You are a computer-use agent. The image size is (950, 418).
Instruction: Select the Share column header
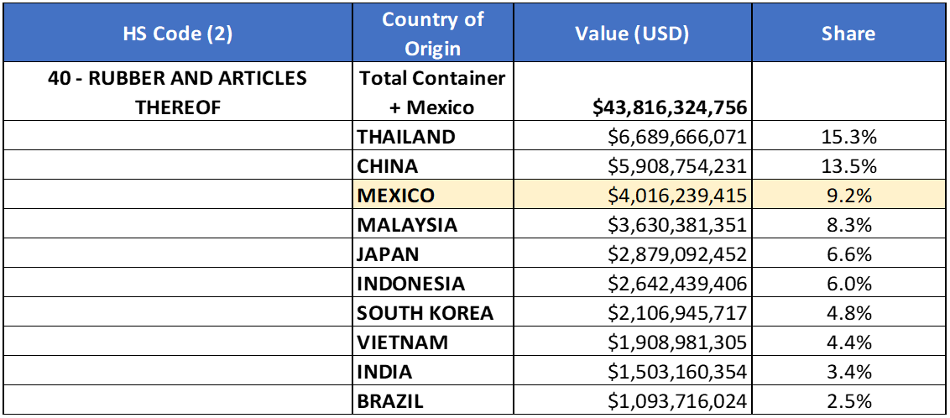tap(848, 34)
